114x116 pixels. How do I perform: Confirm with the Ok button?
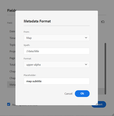[x=82, y=94]
